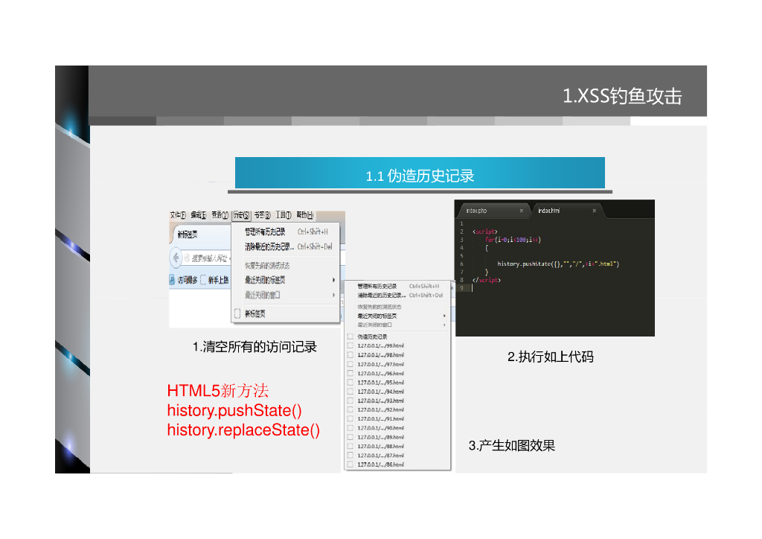762x539 pixels.
Task: Expand 最近关闭的标签页 submenu arrow in larger menu
Action: click(333, 280)
